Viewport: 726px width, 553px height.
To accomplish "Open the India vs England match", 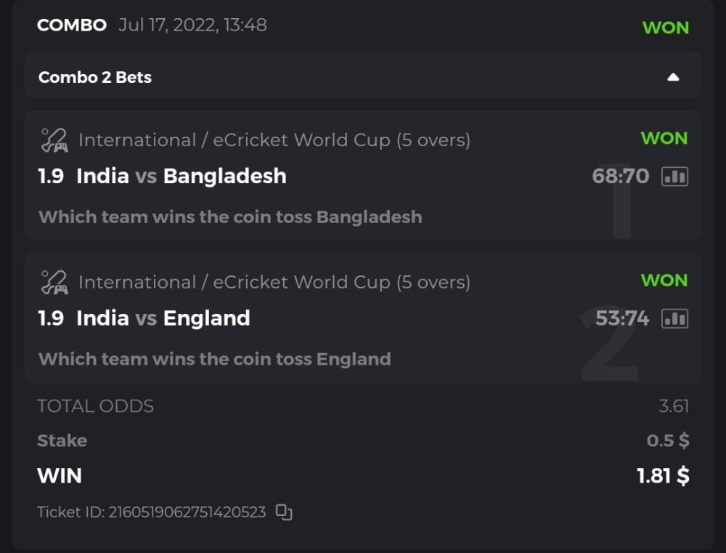I will (x=163, y=318).
